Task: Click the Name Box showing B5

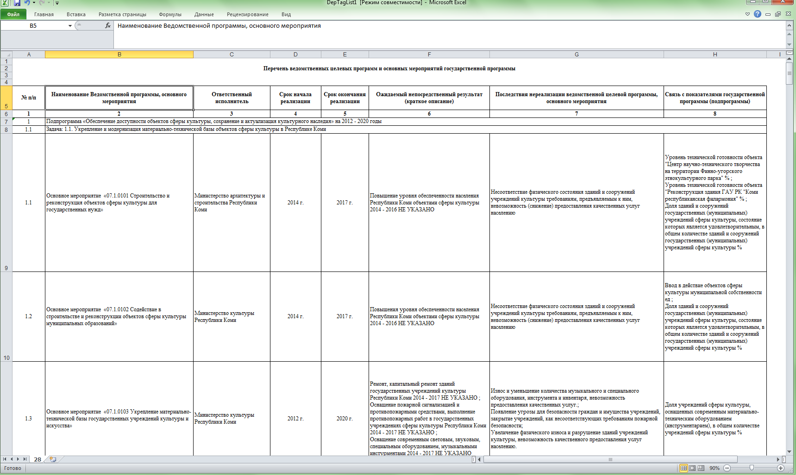Action: (33, 26)
